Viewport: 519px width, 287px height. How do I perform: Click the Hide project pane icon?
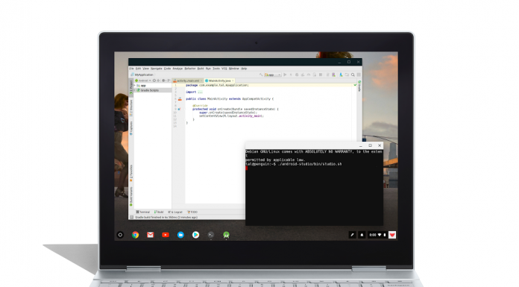click(x=169, y=81)
